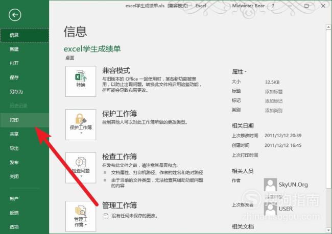
Task: Click the back arrow to return to workbook
Action: (15, 15)
